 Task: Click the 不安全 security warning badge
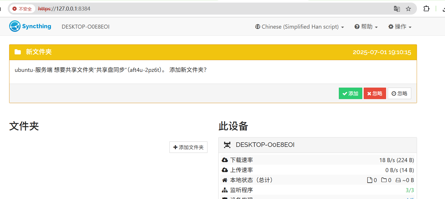coord(22,9)
